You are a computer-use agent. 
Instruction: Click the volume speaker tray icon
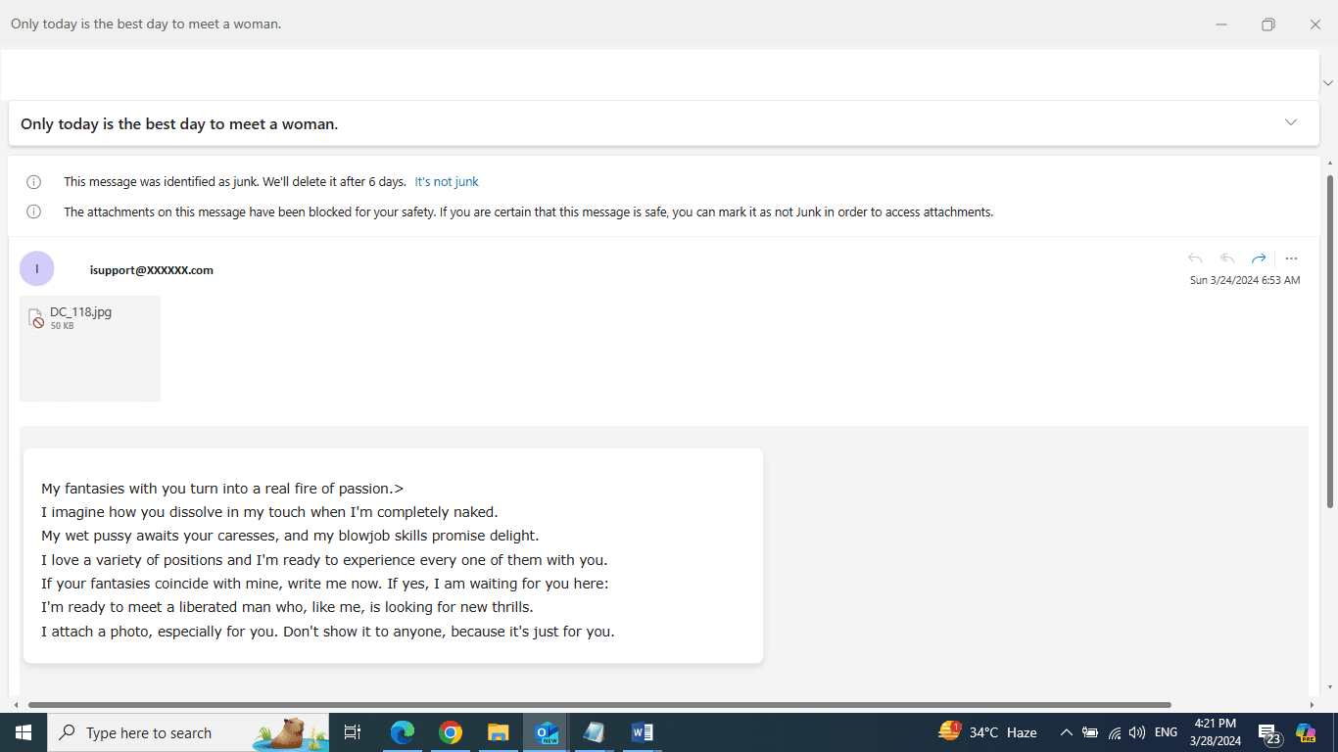coord(1137,732)
